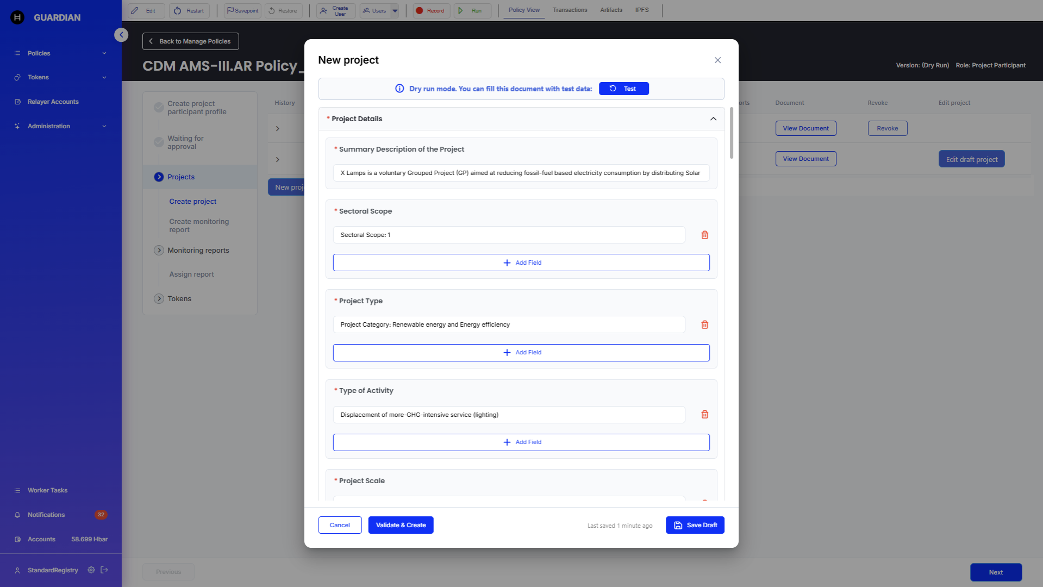Switch to the Transactions tab

570,10
